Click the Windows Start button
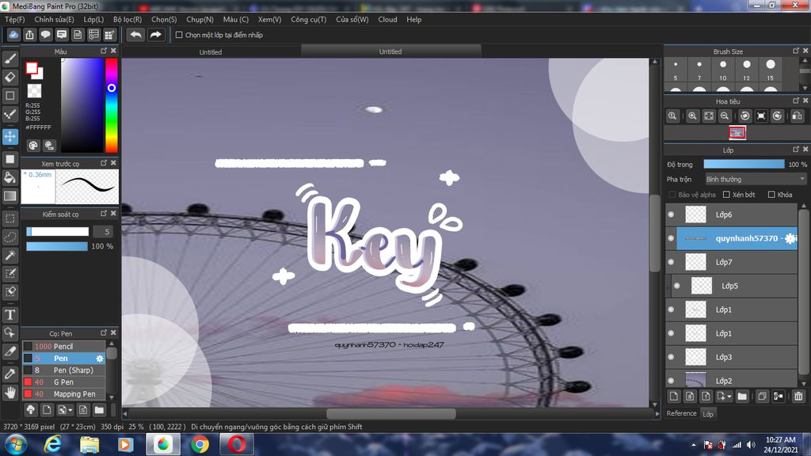This screenshot has width=811, height=456. (x=16, y=444)
